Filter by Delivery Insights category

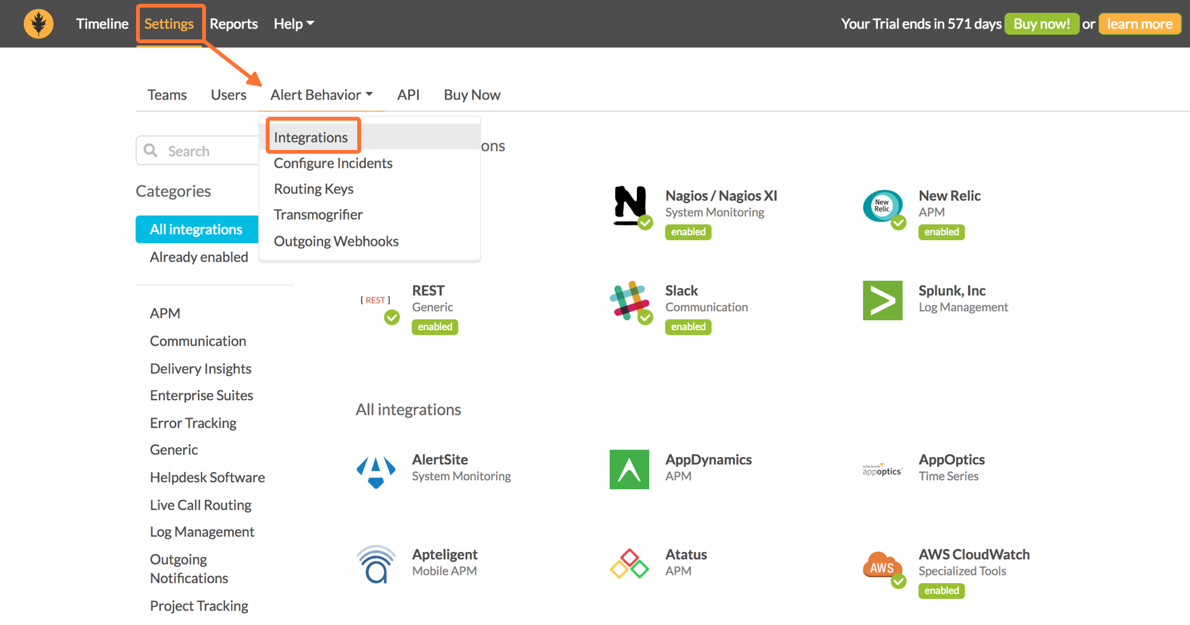point(201,368)
